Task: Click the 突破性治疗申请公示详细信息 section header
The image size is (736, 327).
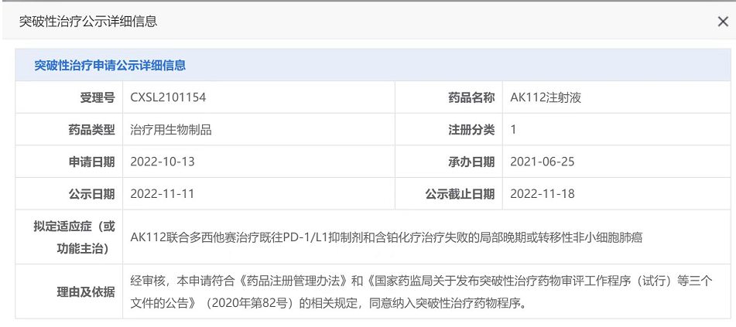Action: tap(110, 66)
